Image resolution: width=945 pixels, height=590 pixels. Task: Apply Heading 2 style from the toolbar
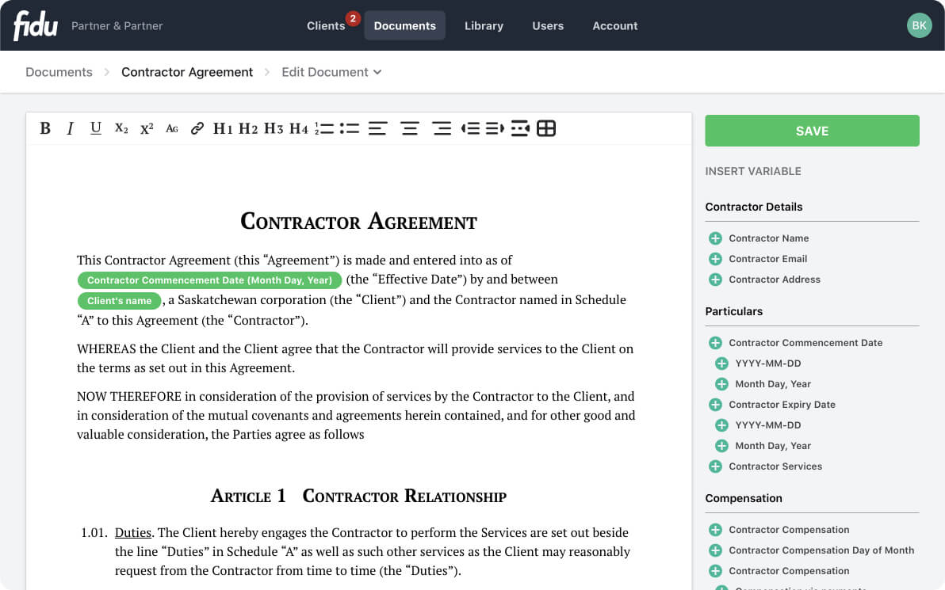click(x=249, y=128)
